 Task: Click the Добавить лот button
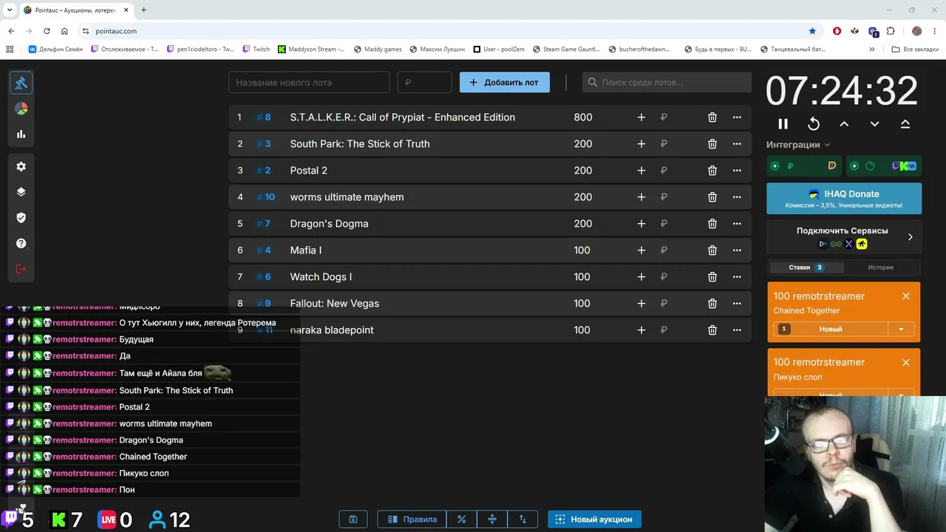505,83
